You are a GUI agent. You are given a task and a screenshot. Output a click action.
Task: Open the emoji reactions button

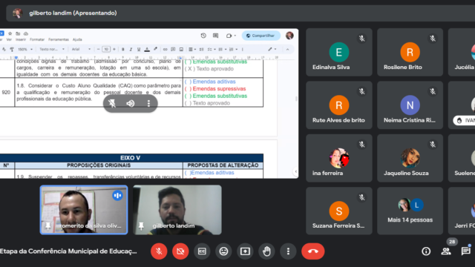(223, 251)
